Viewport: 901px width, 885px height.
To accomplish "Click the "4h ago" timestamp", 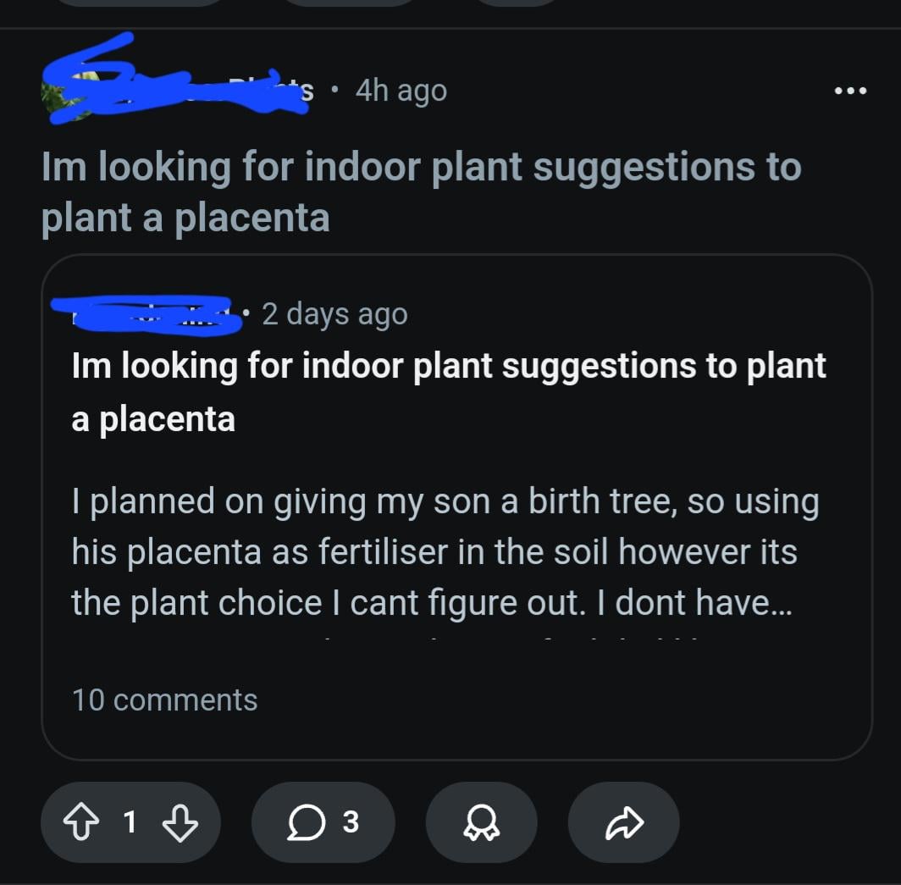I will (x=401, y=91).
